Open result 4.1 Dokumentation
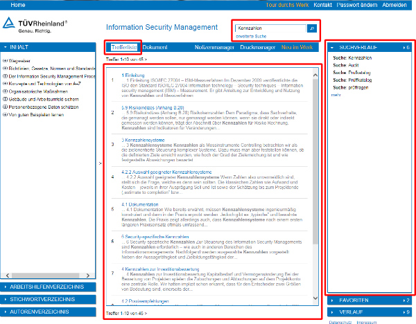 pos(140,204)
